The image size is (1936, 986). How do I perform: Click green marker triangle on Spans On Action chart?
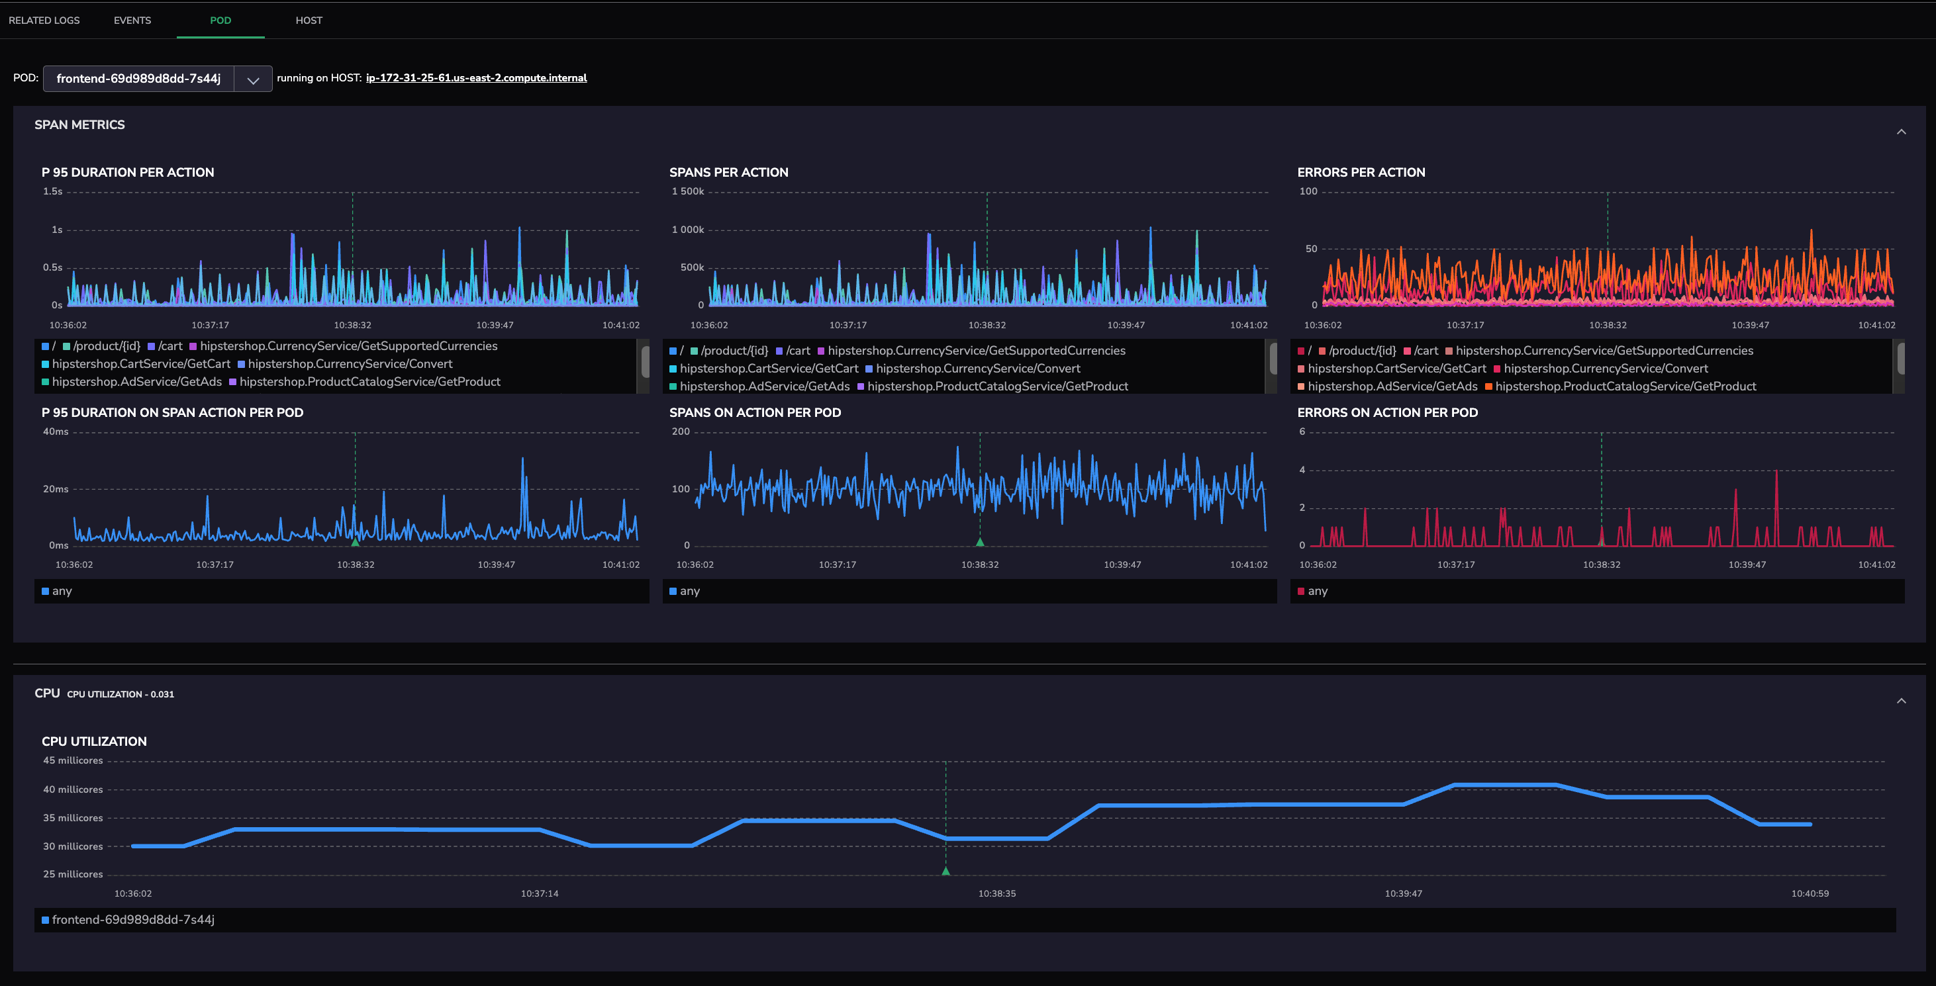point(979,541)
